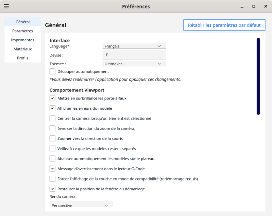Enable Découper automatiquement checkbox

click(52, 71)
